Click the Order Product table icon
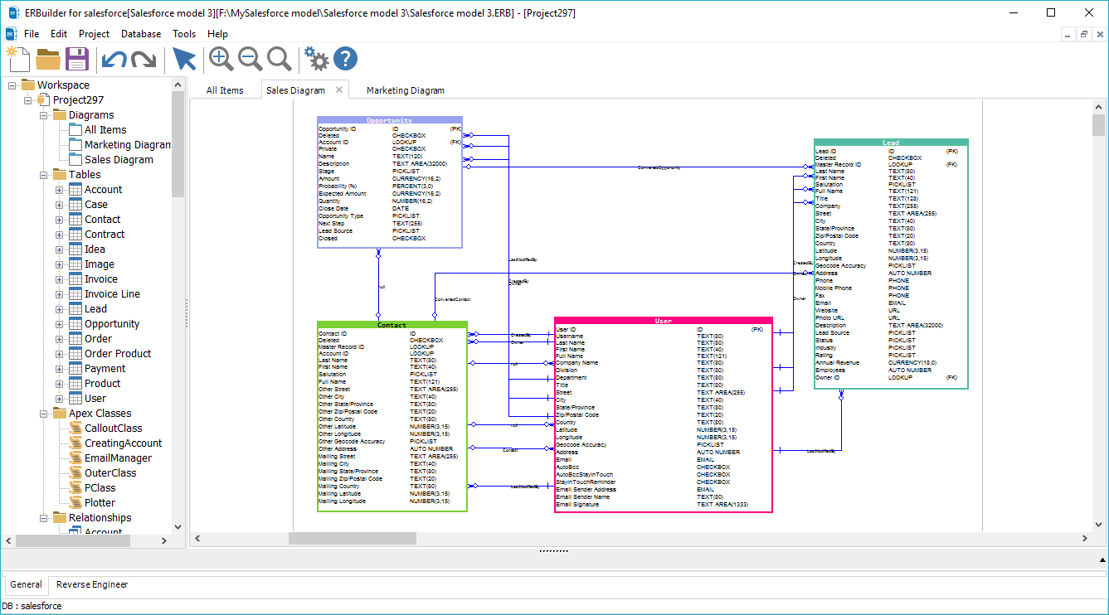Viewport: 1109px width, 615px height. (x=75, y=354)
